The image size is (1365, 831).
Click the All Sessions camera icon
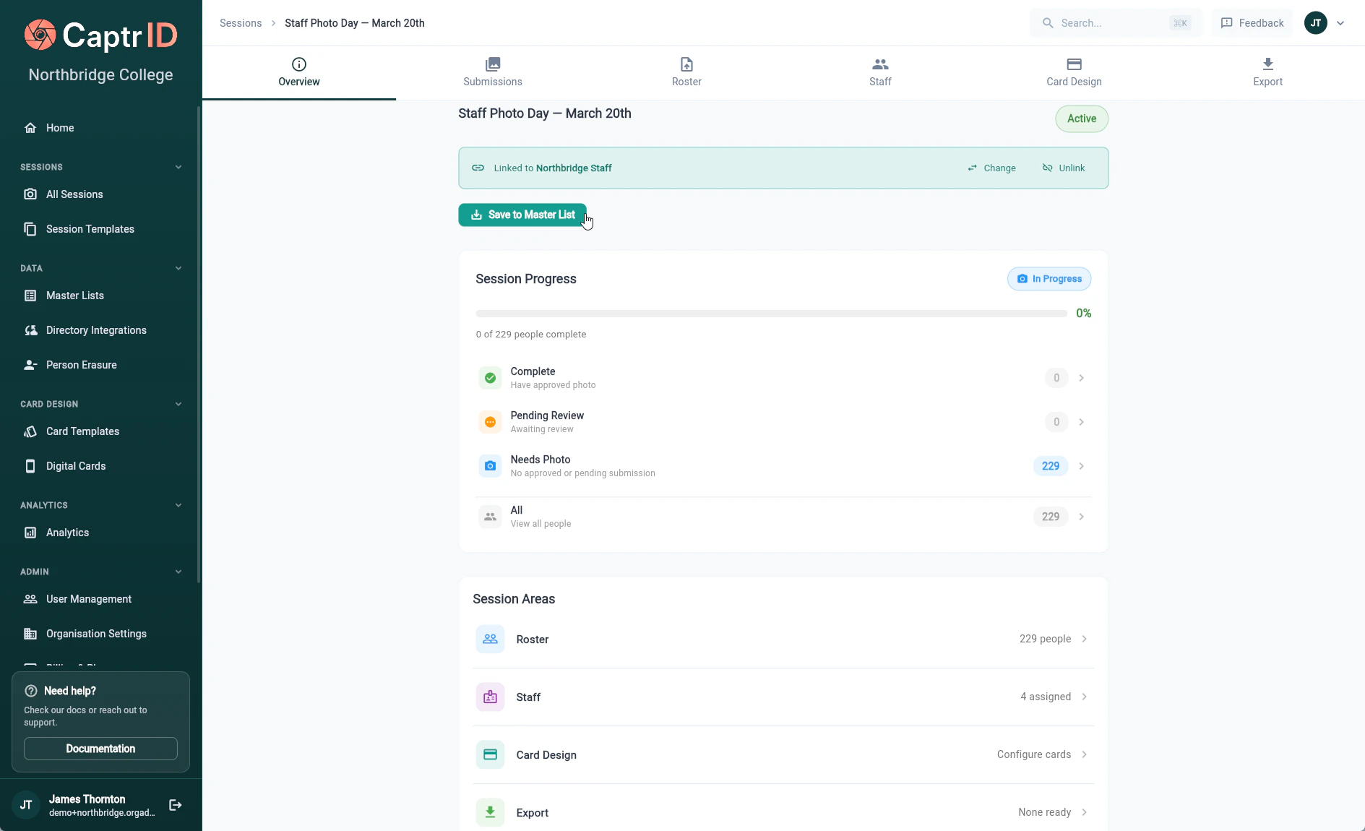(30, 194)
